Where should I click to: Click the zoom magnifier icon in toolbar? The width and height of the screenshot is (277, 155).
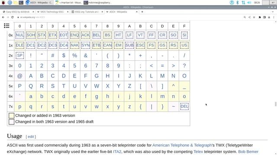point(245,17)
